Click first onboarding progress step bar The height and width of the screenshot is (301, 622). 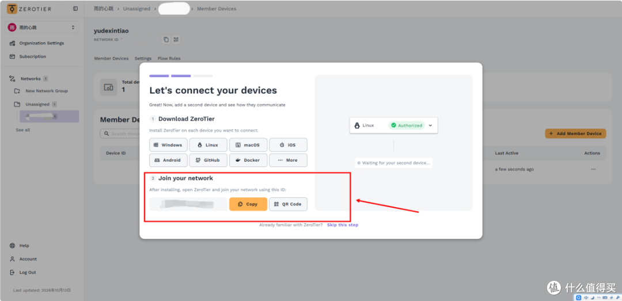[159, 76]
